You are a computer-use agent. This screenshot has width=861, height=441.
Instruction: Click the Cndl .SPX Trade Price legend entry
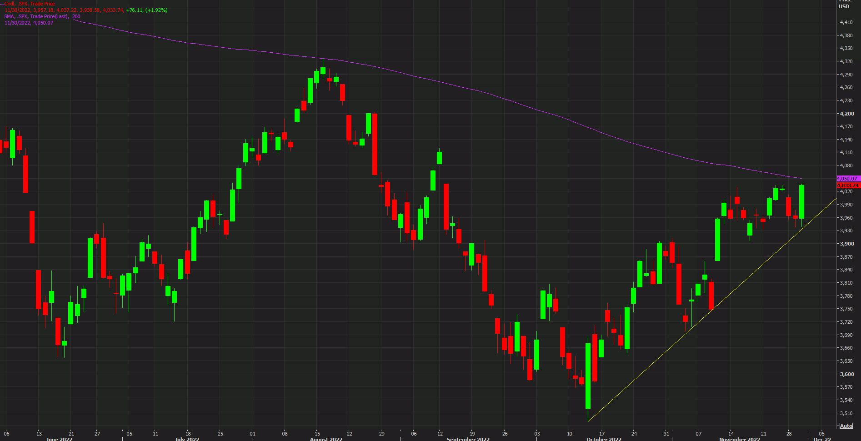click(x=29, y=3)
